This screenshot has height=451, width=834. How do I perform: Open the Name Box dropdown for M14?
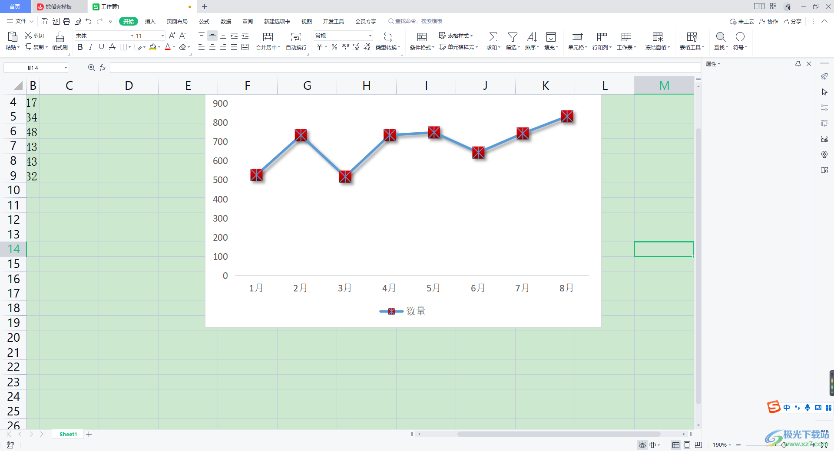click(x=66, y=68)
